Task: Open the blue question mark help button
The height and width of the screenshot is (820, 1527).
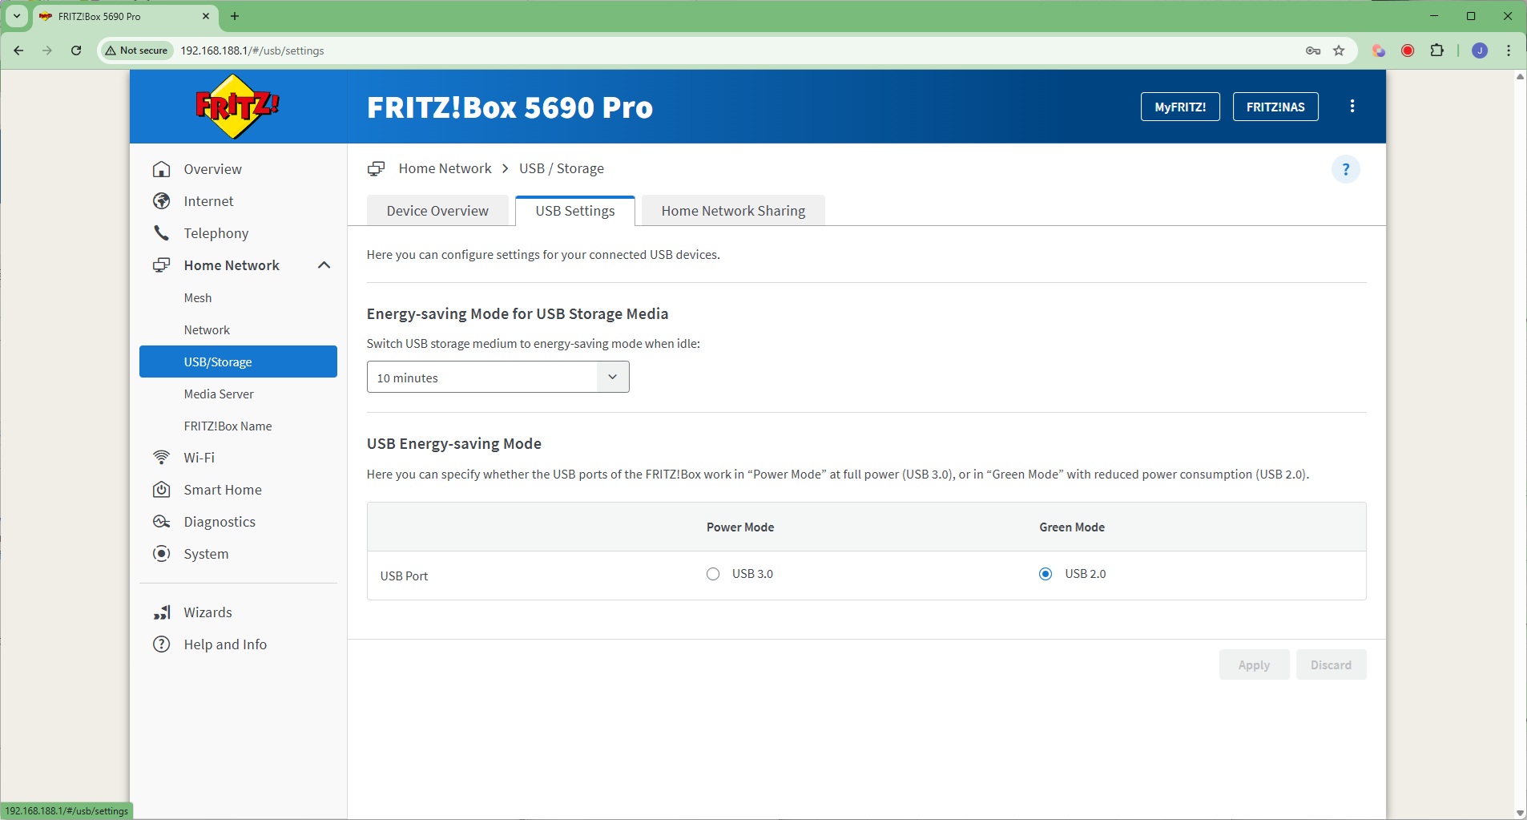Action: point(1346,169)
